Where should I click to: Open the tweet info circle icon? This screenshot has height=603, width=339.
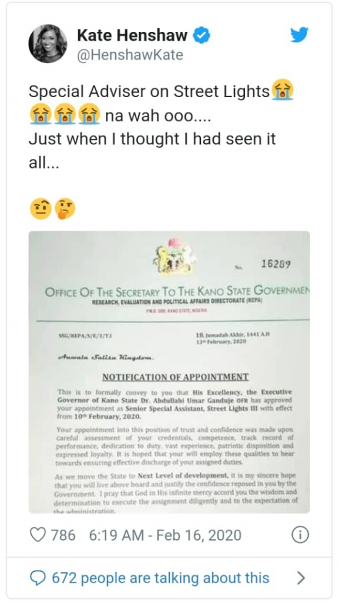click(x=300, y=535)
